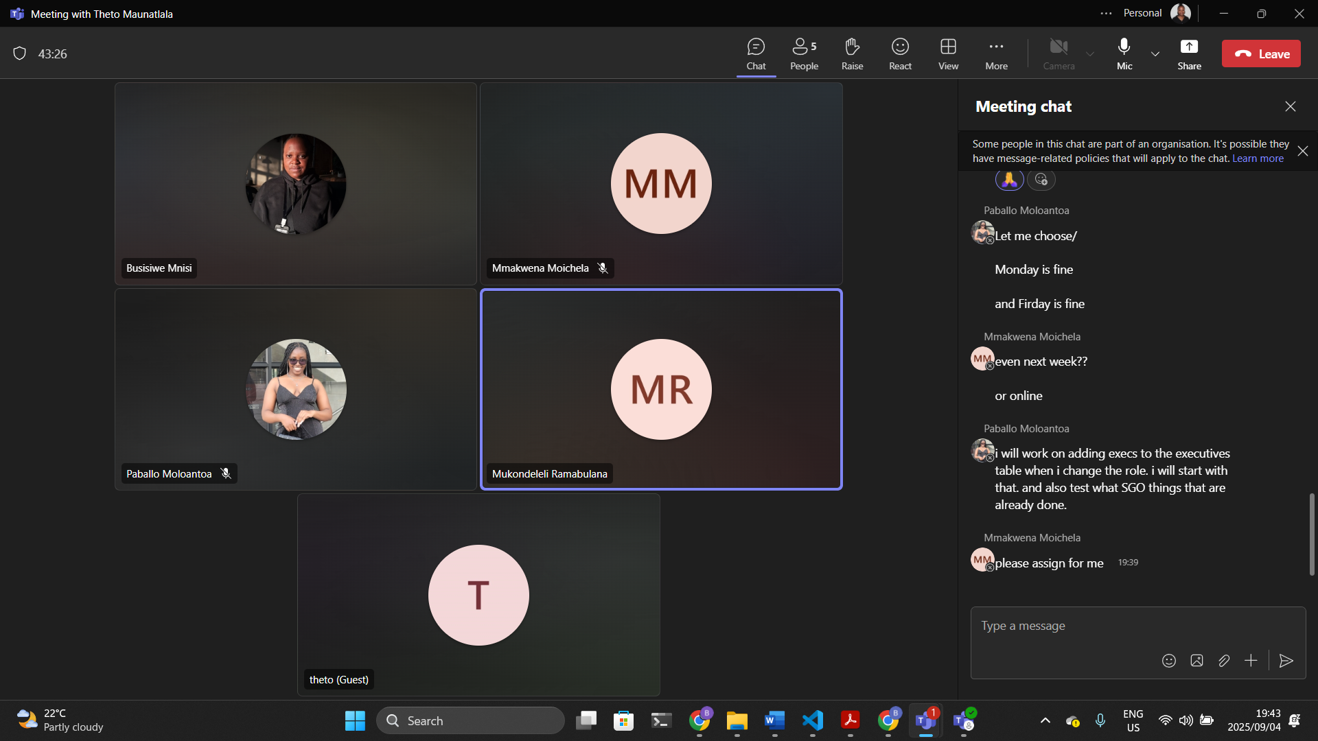This screenshot has width=1318, height=741.
Task: Open the Personal account profile picture
Action: (1181, 13)
